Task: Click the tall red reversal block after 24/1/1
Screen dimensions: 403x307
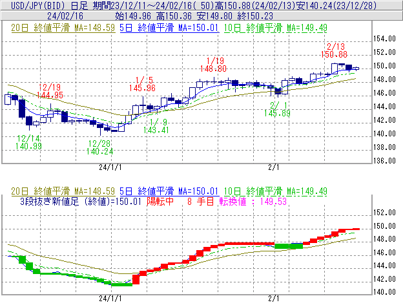Action: click(136, 279)
